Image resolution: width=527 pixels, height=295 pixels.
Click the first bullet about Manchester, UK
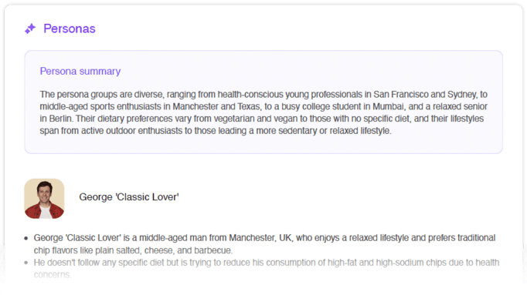coord(264,244)
